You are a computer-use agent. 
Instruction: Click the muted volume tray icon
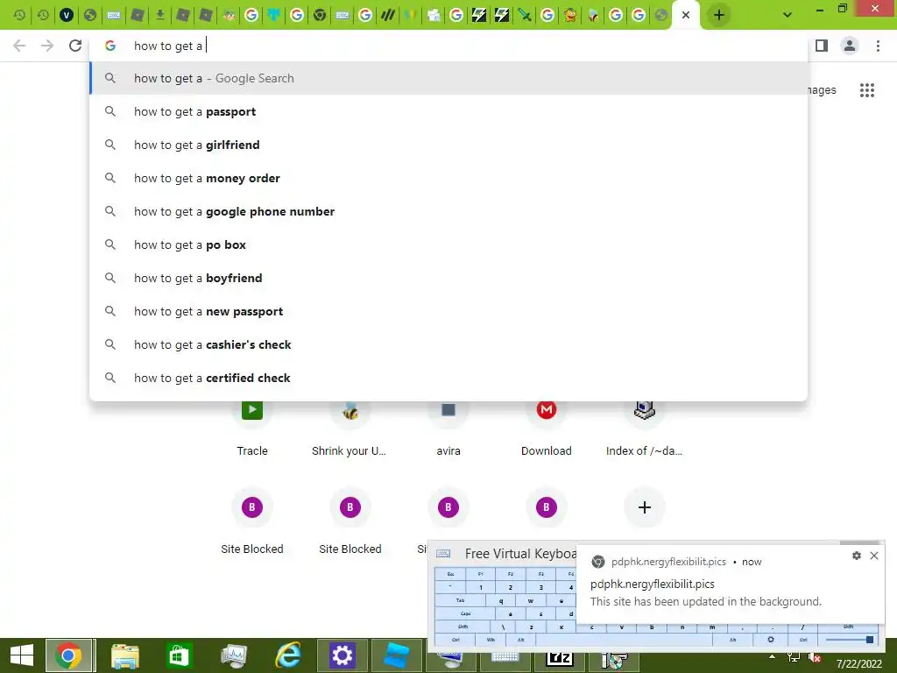(x=815, y=657)
